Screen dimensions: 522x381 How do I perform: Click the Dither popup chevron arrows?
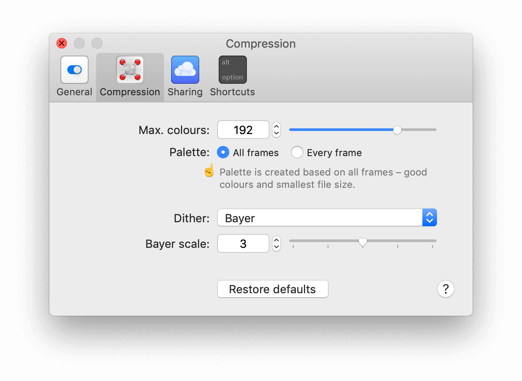tap(429, 217)
